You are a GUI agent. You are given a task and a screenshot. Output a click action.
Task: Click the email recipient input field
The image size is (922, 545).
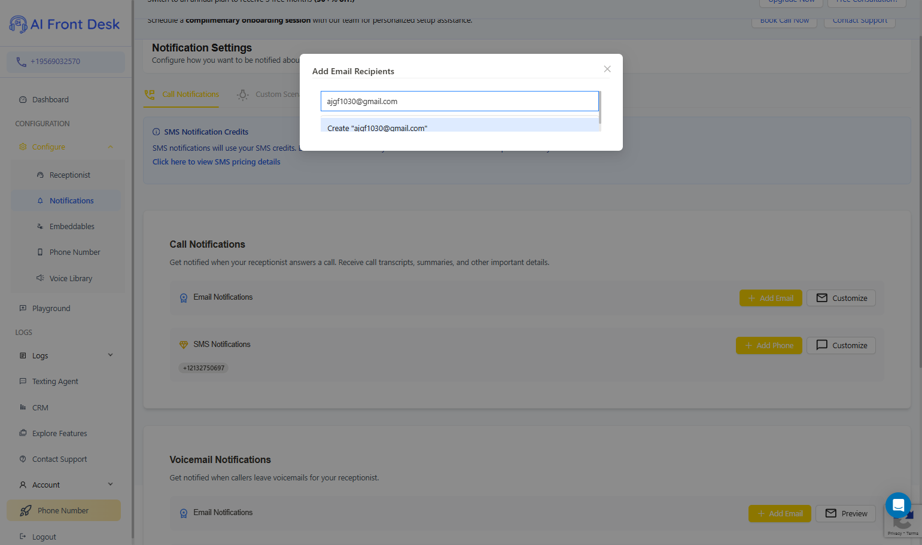[x=460, y=101]
